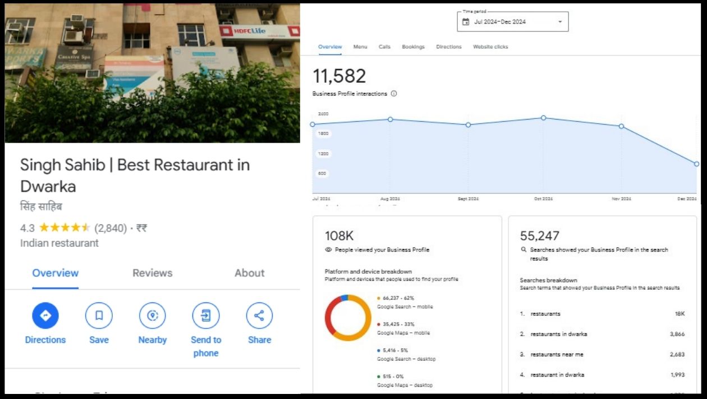Click the platform breakdown donut chart
The height and width of the screenshot is (399, 707).
(x=348, y=318)
